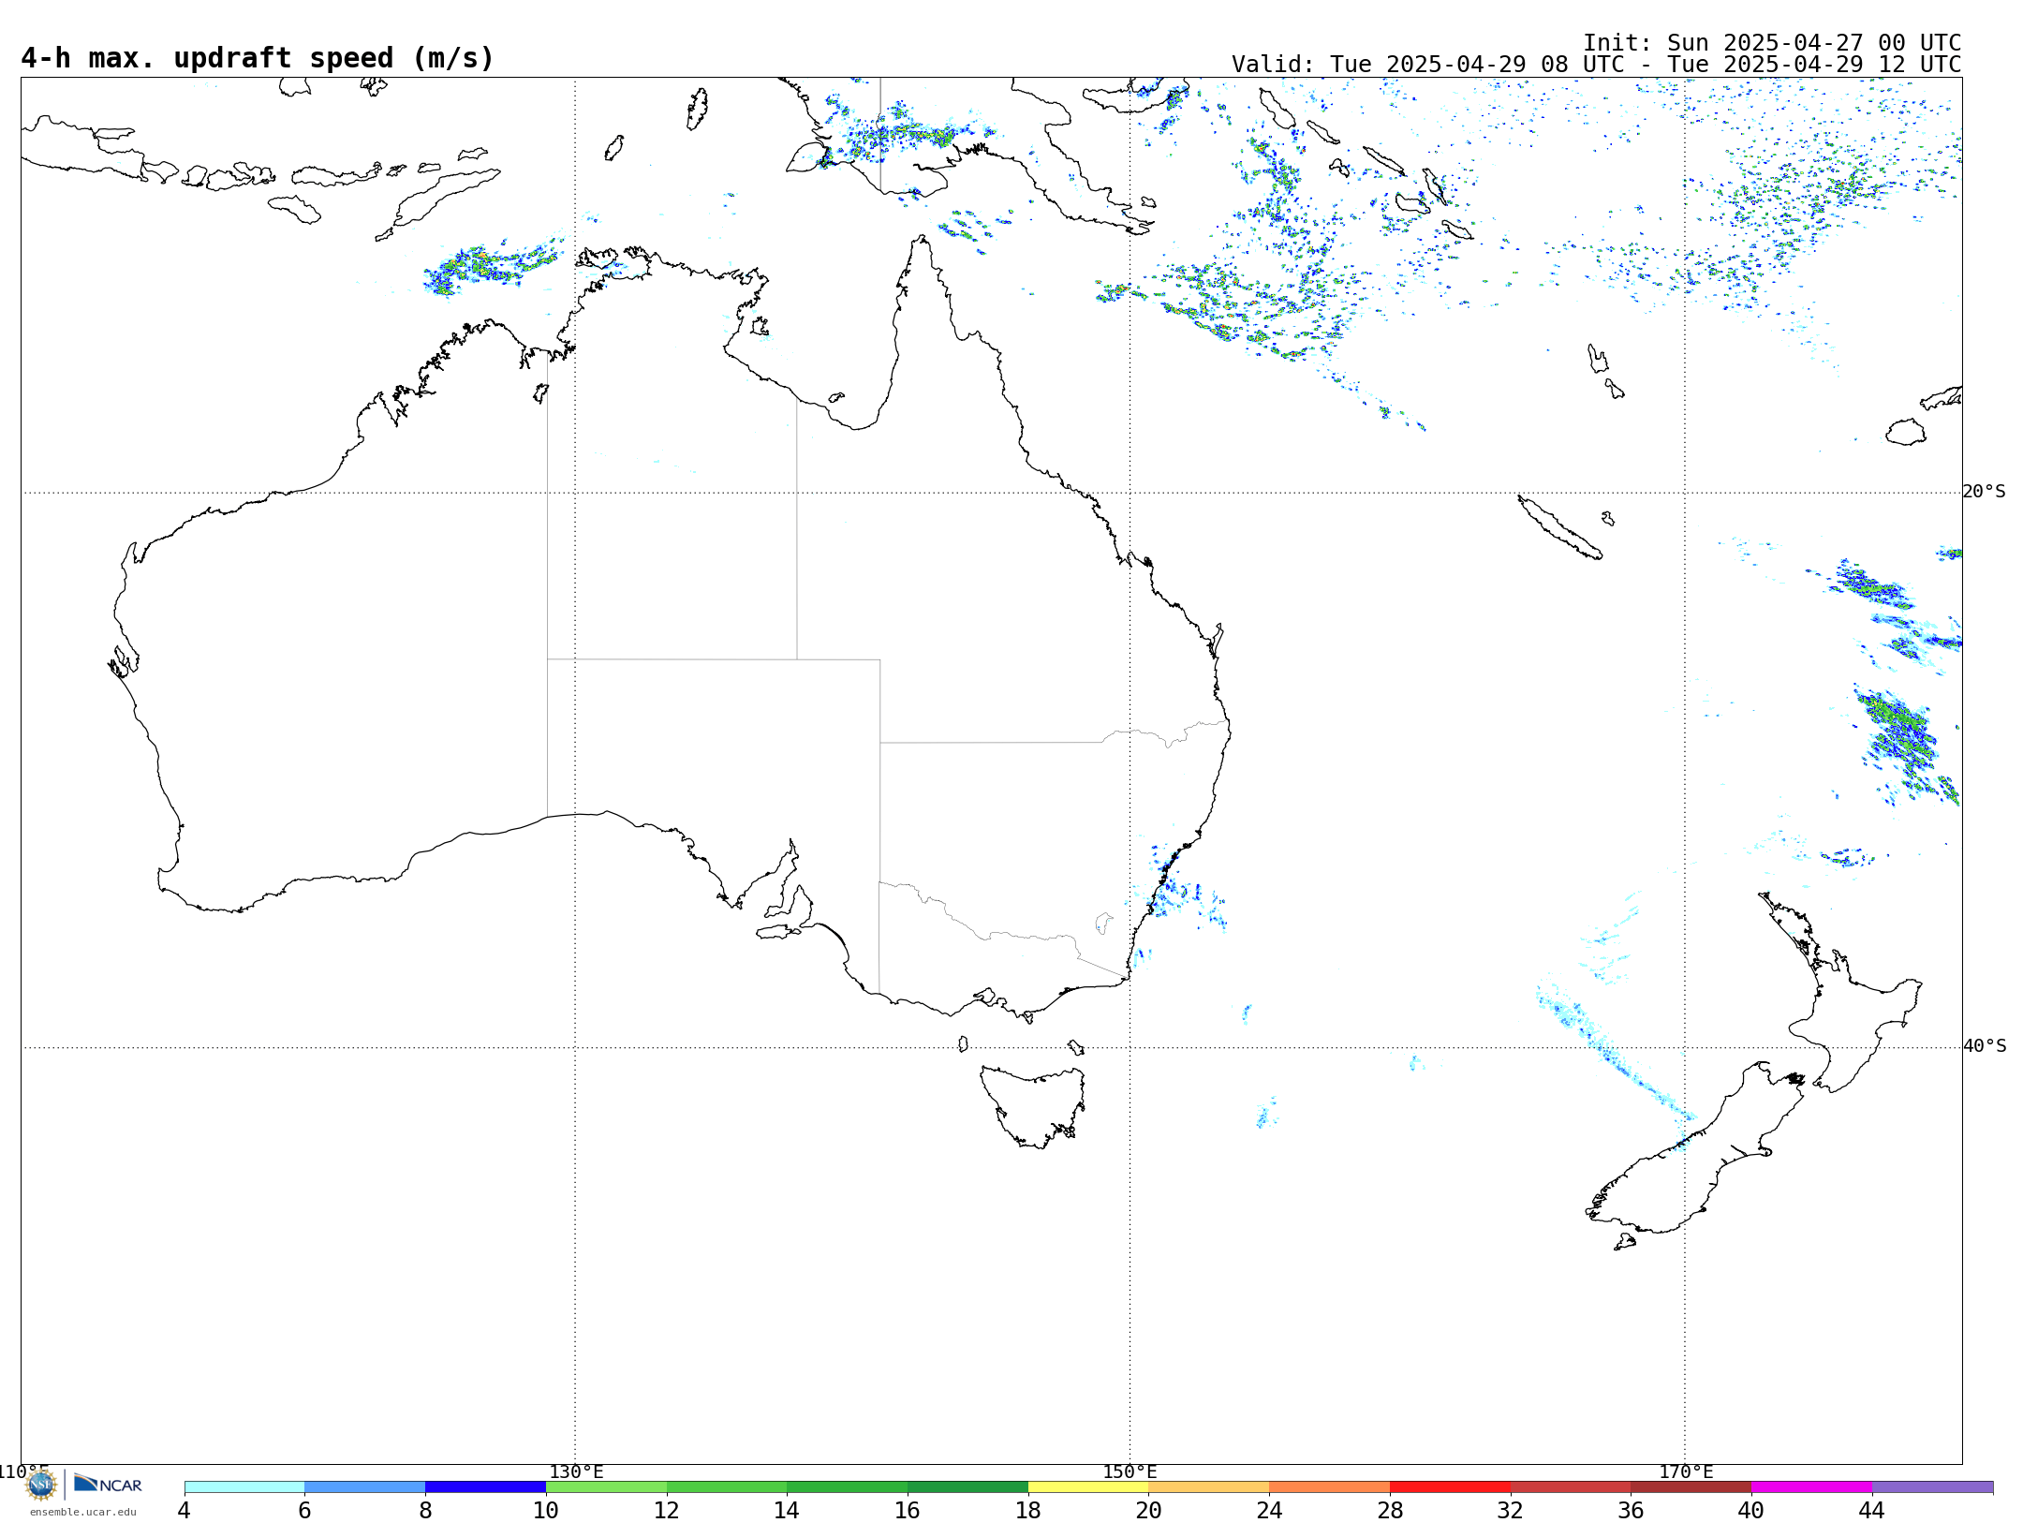Select the light cyan 4–6 m/s swatch
The height and width of the screenshot is (1523, 2023).
click(244, 1486)
